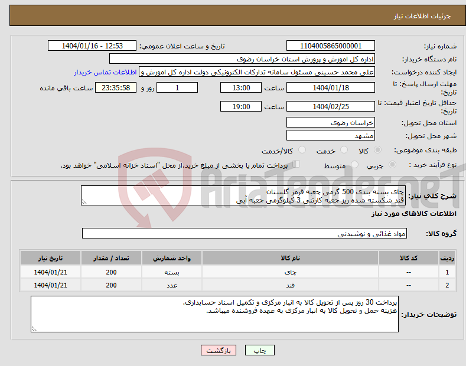Click the response deadline date 1404/01/18
Image resolution: width=466 pixels, height=366 pixels.
click(x=331, y=87)
